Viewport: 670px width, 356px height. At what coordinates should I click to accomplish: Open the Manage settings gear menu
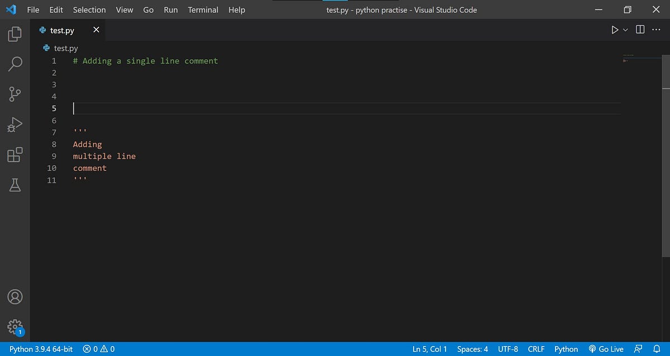tap(15, 328)
